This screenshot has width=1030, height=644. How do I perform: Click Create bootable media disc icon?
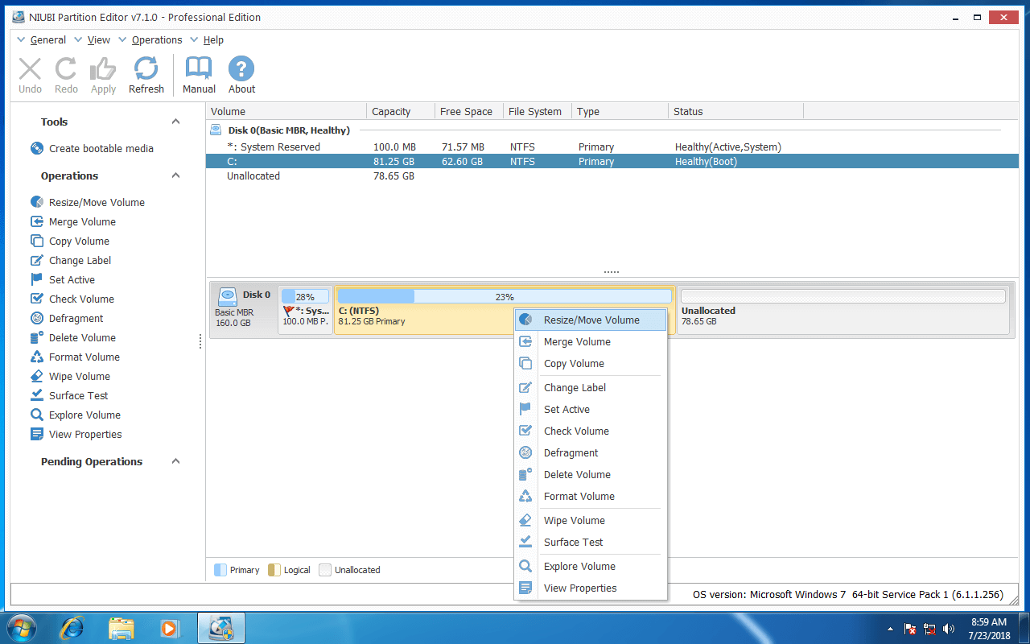37,148
